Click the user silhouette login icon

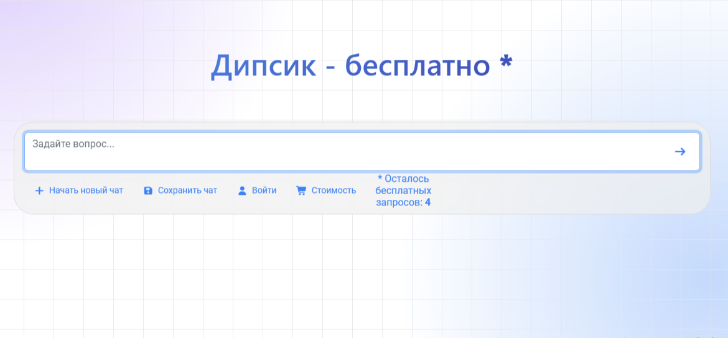(x=242, y=190)
